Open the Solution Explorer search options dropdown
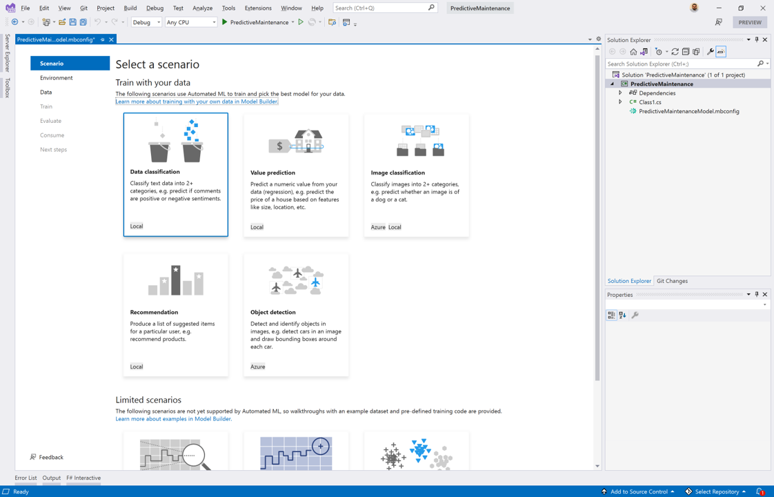Screen dimensions: 774x497 pyautogui.click(x=768, y=64)
